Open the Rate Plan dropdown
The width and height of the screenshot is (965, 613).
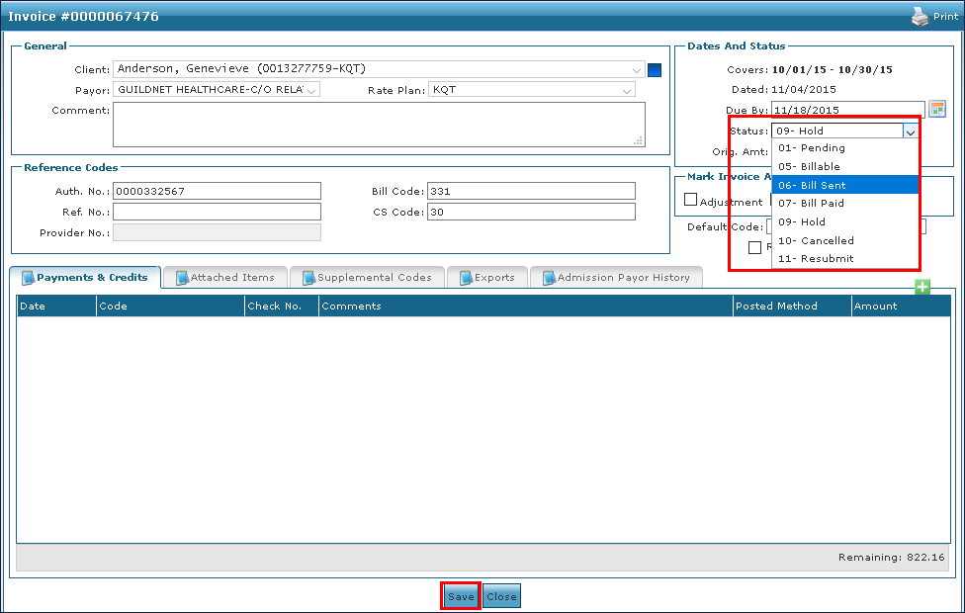pos(627,90)
